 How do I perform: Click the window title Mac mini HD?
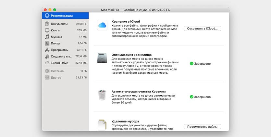pyautogui.click(x=135, y=10)
